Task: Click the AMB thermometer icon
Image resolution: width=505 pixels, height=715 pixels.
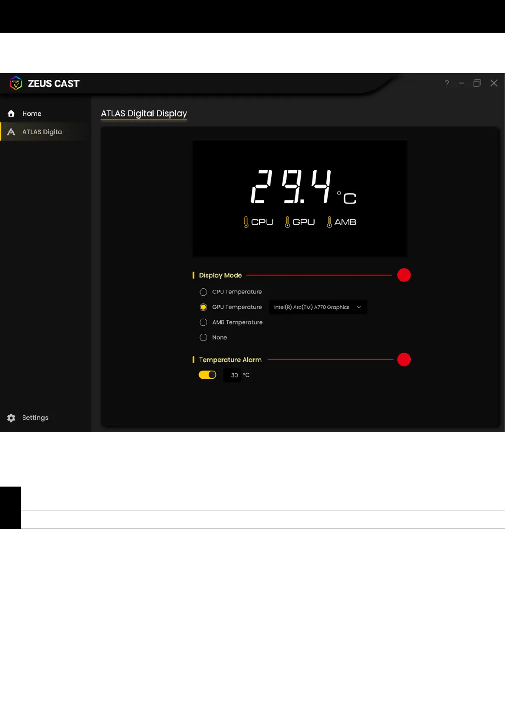Action: coord(329,222)
